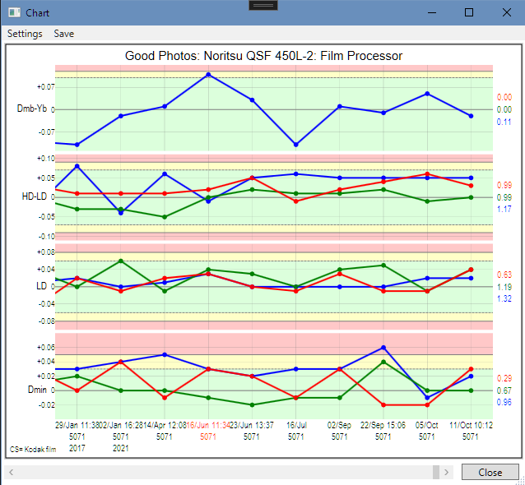Click the 'CS= Kodak film' note
Screen dimensions: 525x485
33,449
